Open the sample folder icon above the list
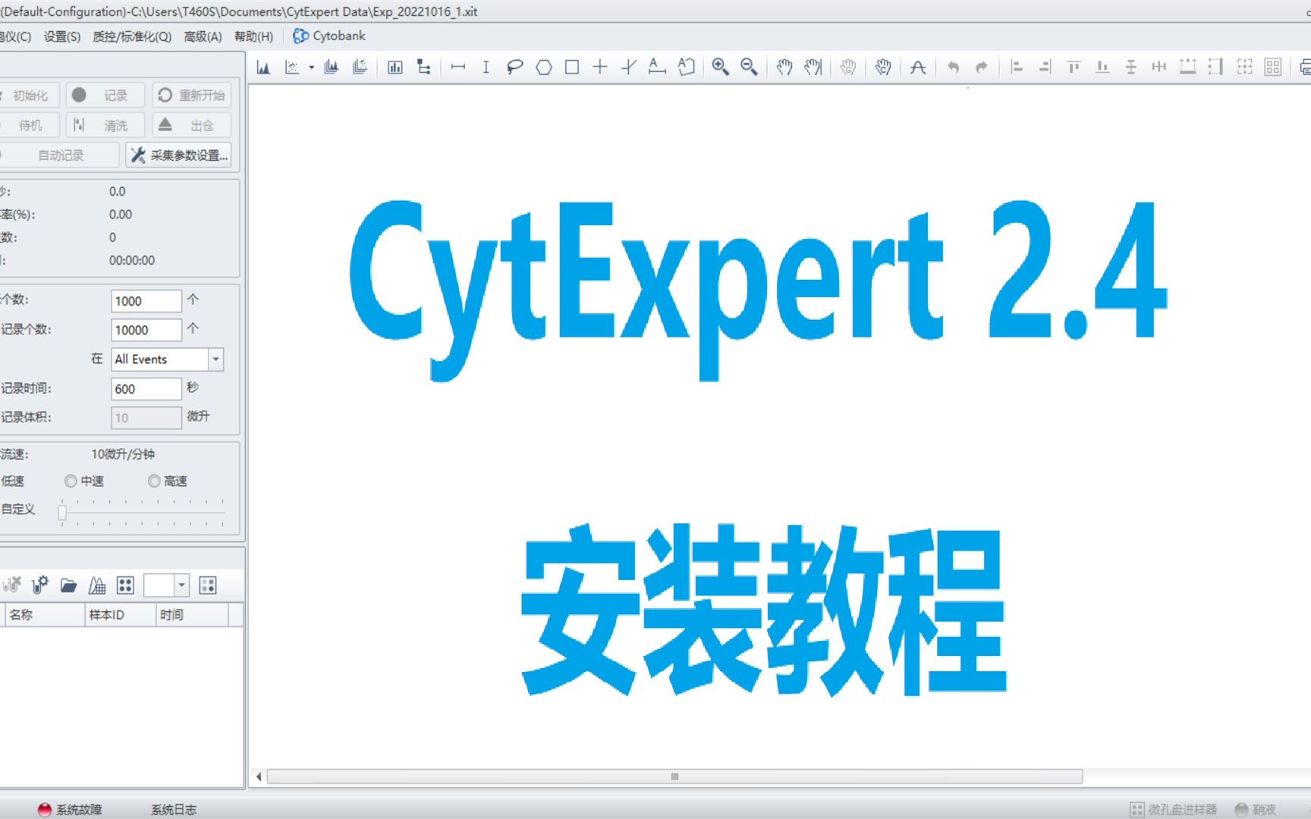 (69, 585)
